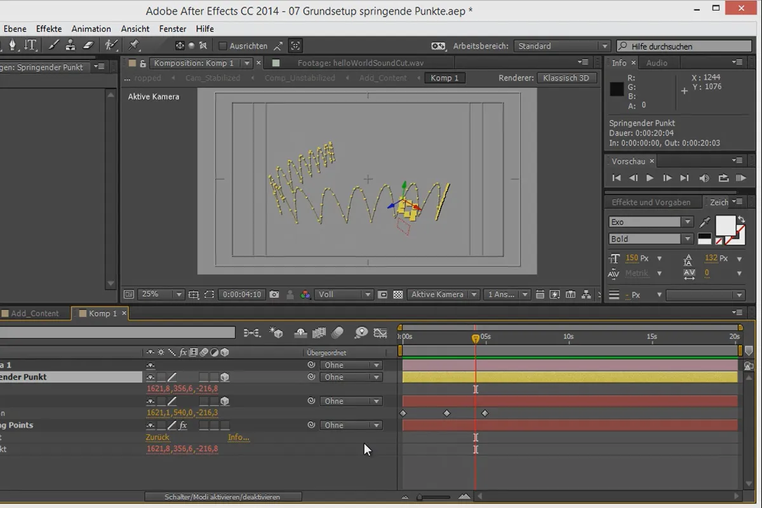Open the Arbeitsbereich Standard dropdown

561,46
